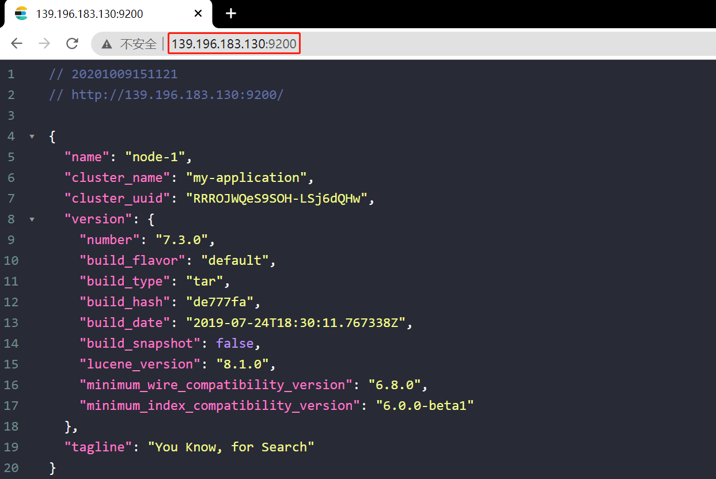Click the value "2019-07-24T18:30:11.767338Z"
Viewport: 716px width, 479px height.
click(x=296, y=323)
